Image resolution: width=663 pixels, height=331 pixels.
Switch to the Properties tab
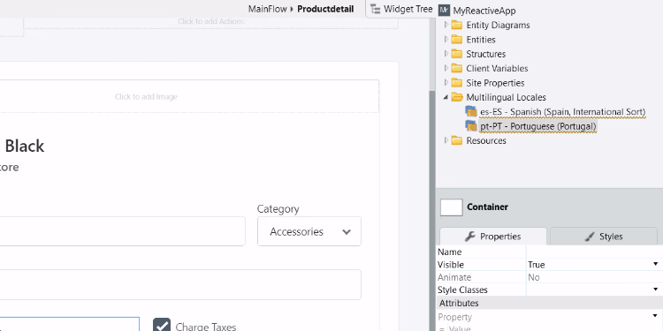pos(493,237)
